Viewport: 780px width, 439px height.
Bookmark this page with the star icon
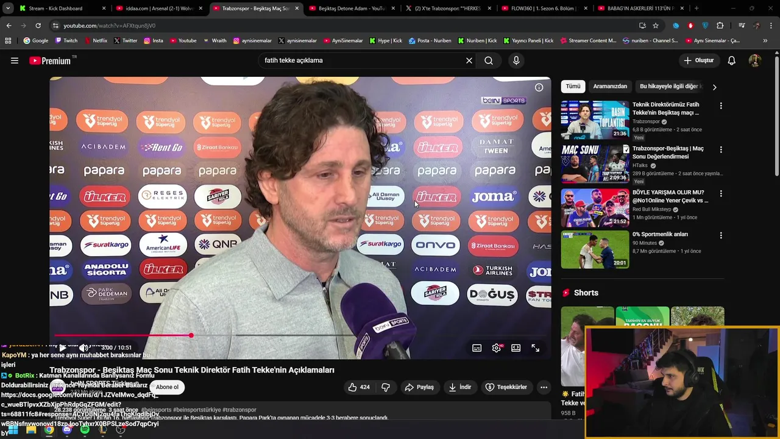[x=656, y=26]
